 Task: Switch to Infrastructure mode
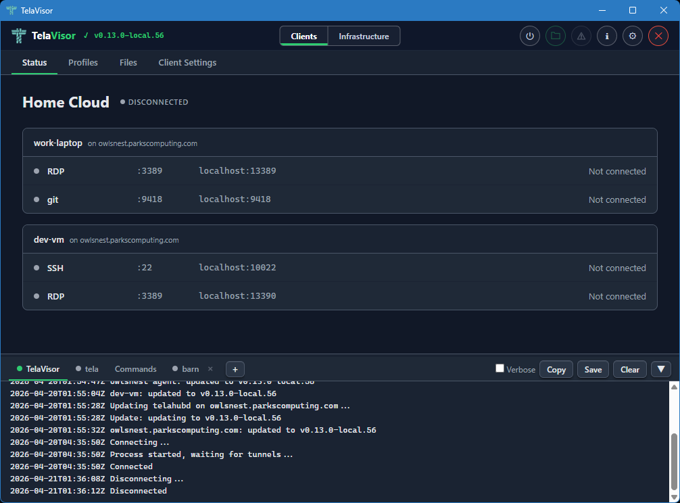point(364,37)
